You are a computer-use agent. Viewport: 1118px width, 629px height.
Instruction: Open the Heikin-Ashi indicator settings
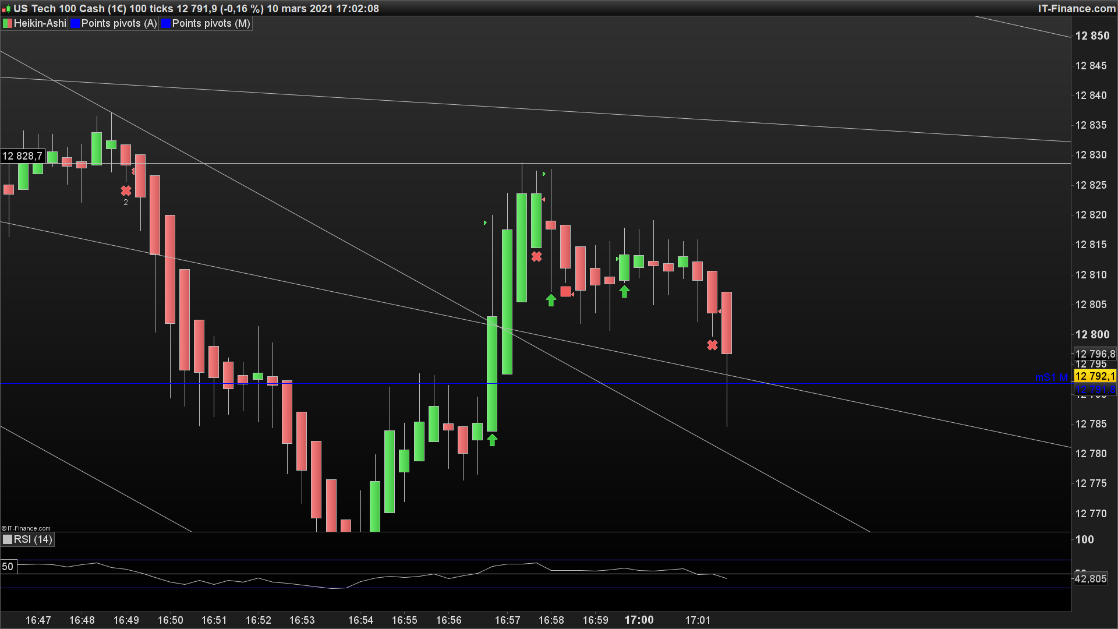[x=40, y=23]
